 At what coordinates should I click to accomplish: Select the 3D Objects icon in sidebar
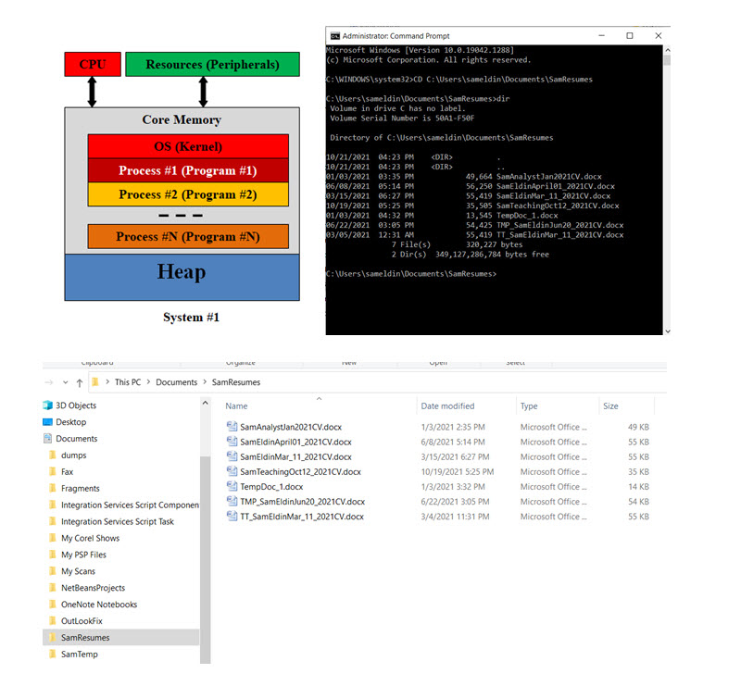(x=48, y=405)
